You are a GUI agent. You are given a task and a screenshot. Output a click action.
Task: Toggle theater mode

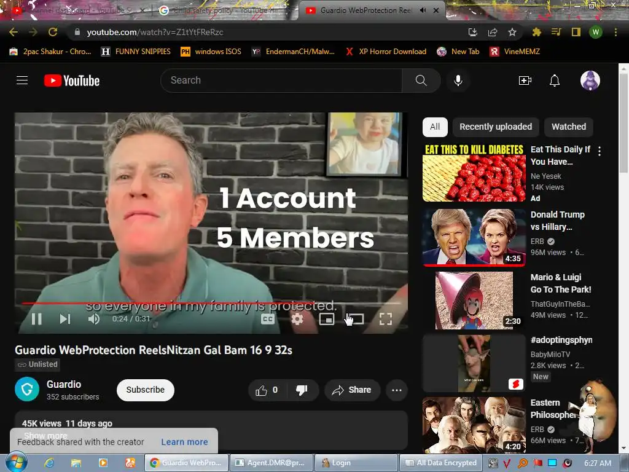[x=356, y=319]
